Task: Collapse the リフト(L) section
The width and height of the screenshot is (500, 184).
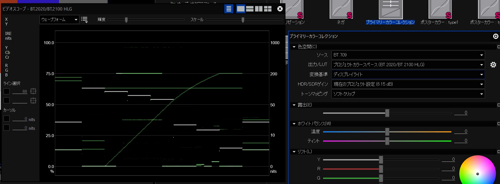Action: click(x=294, y=152)
